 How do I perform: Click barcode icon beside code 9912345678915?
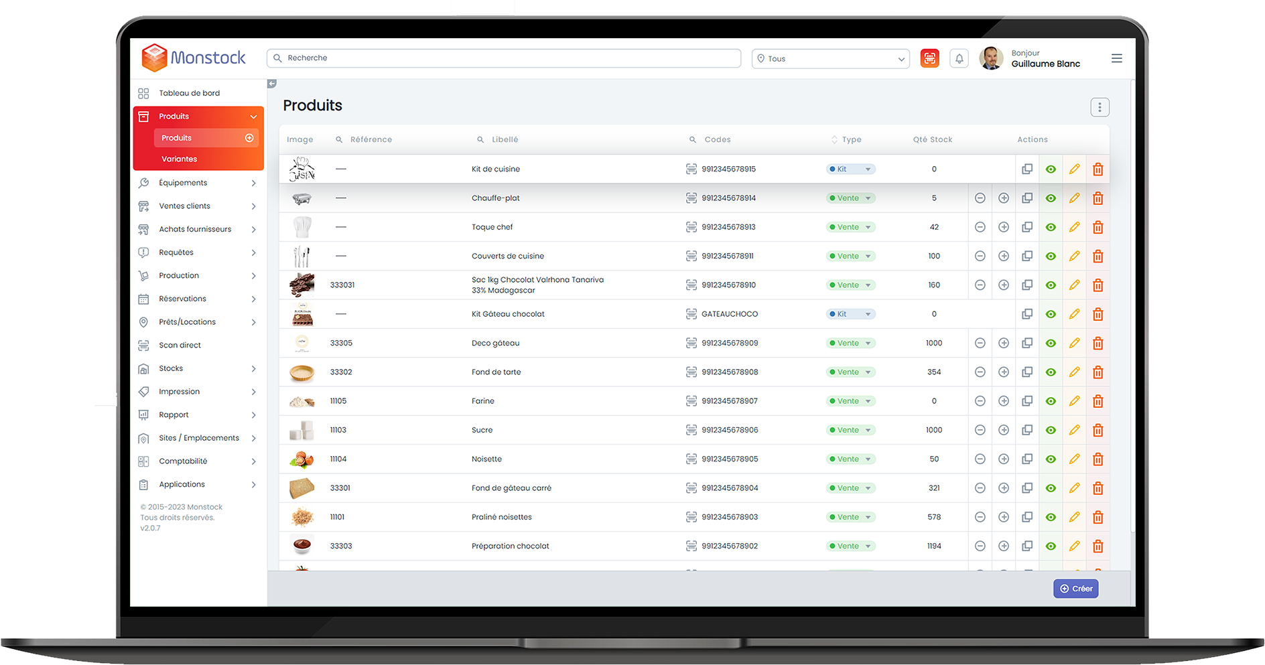(x=691, y=169)
